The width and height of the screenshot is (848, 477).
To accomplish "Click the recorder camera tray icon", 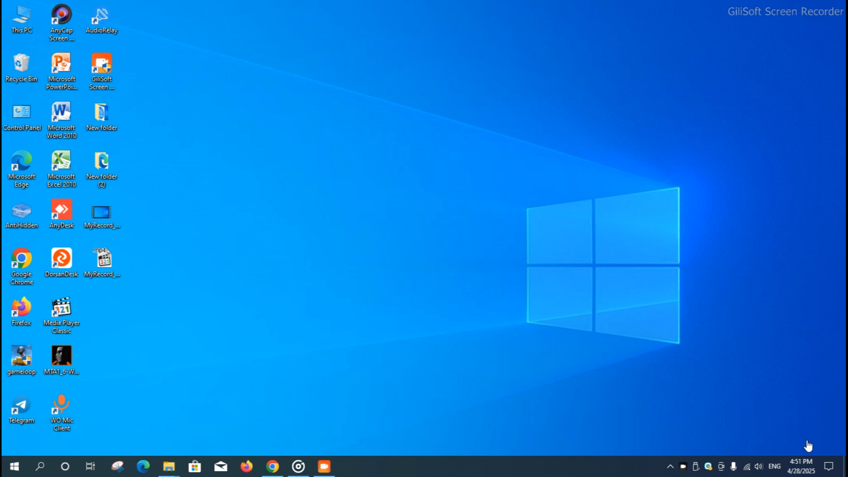I will click(683, 466).
